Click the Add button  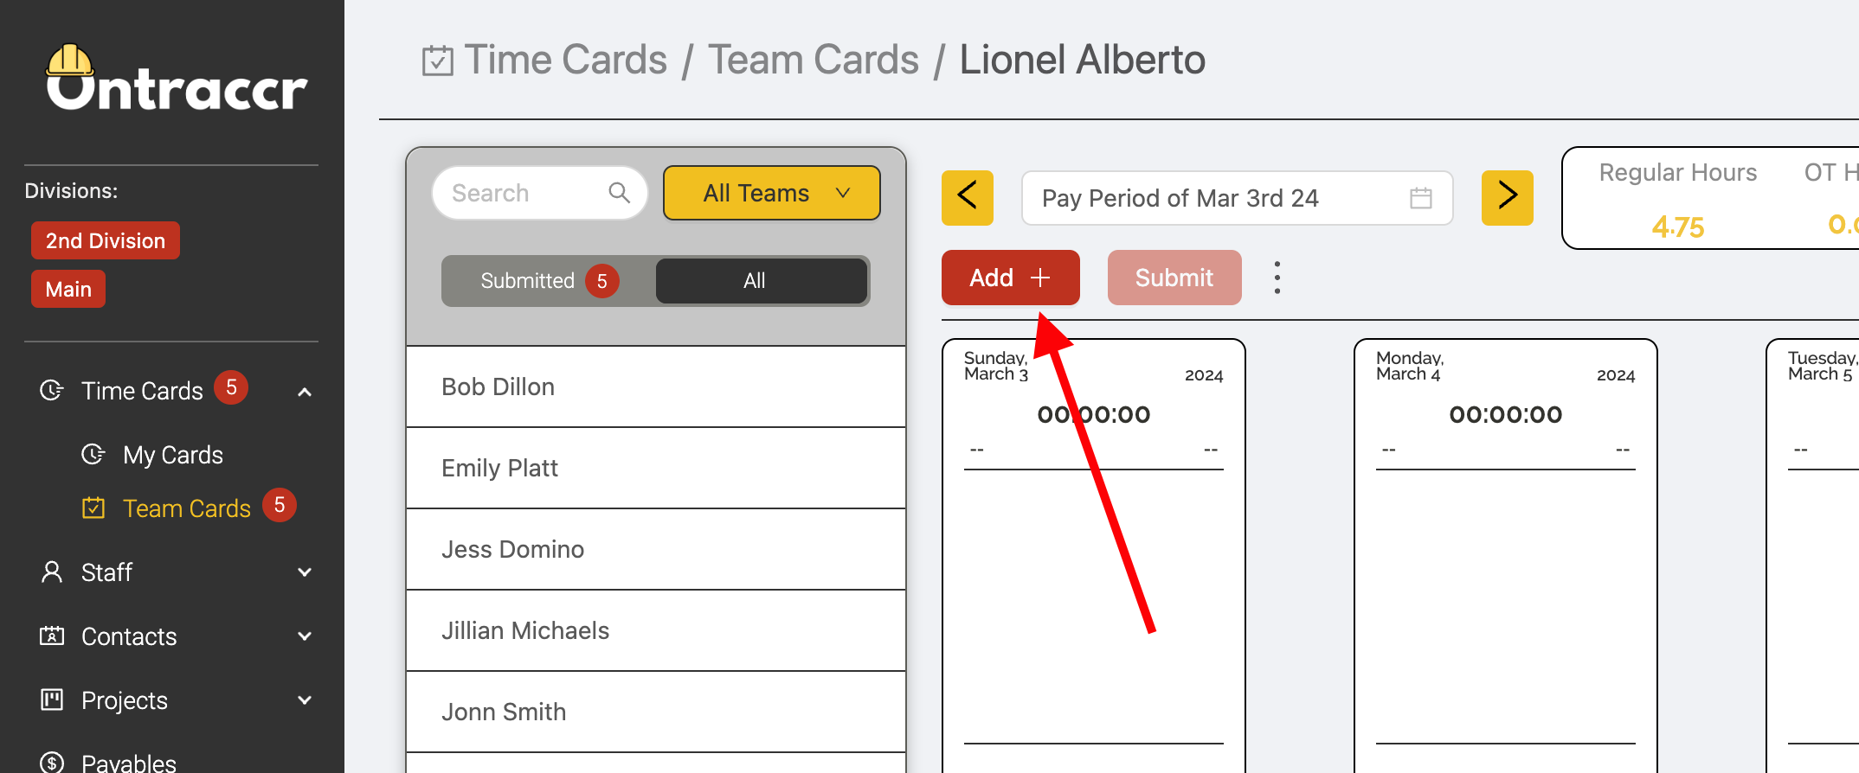[x=1010, y=278]
